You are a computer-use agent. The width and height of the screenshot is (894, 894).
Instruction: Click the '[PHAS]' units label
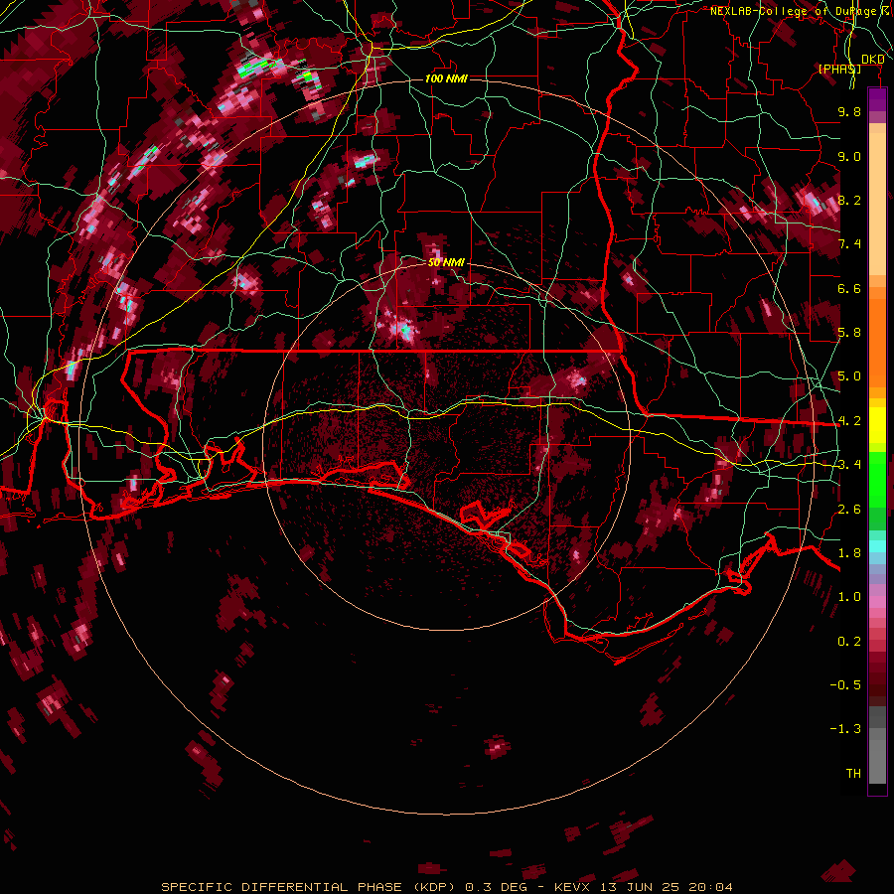839,69
